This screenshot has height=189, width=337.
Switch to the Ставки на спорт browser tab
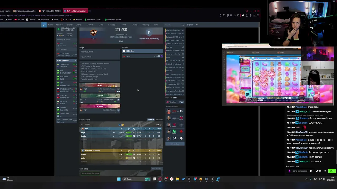[24, 11]
